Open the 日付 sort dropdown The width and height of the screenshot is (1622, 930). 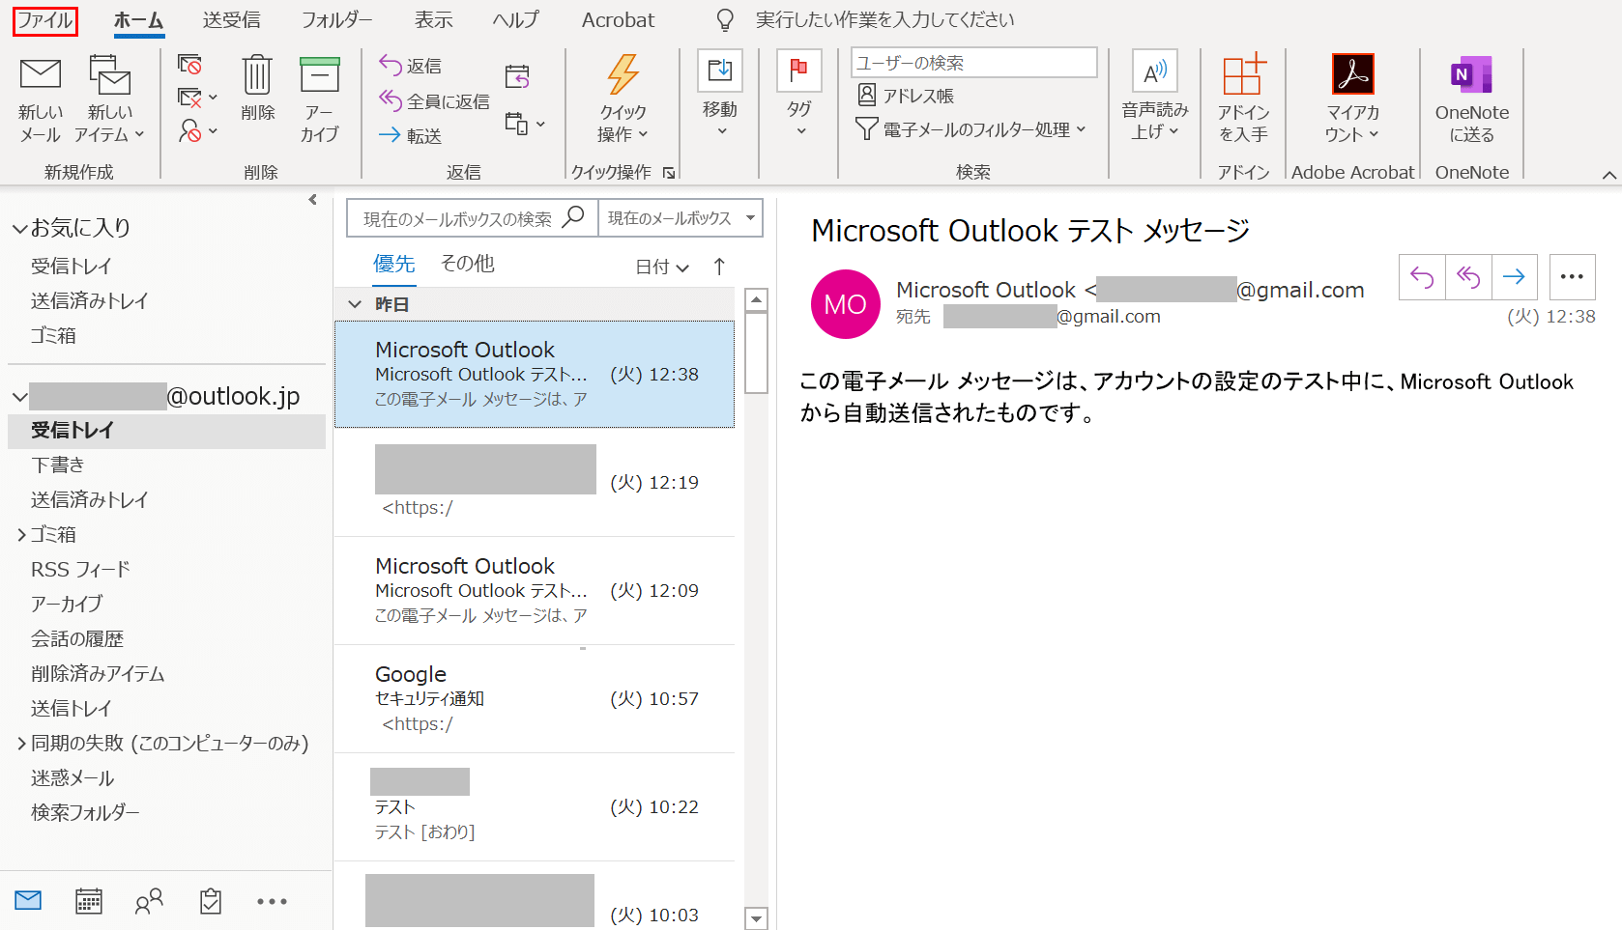coord(662,267)
